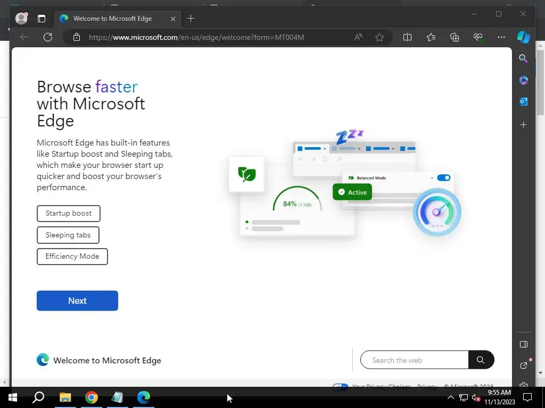545x408 pixels.
Task: Refresh the page
Action: pyautogui.click(x=48, y=37)
